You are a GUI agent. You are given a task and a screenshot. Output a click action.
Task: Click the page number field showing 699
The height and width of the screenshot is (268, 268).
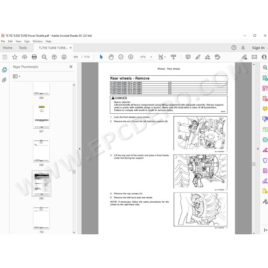(x=75, y=57)
